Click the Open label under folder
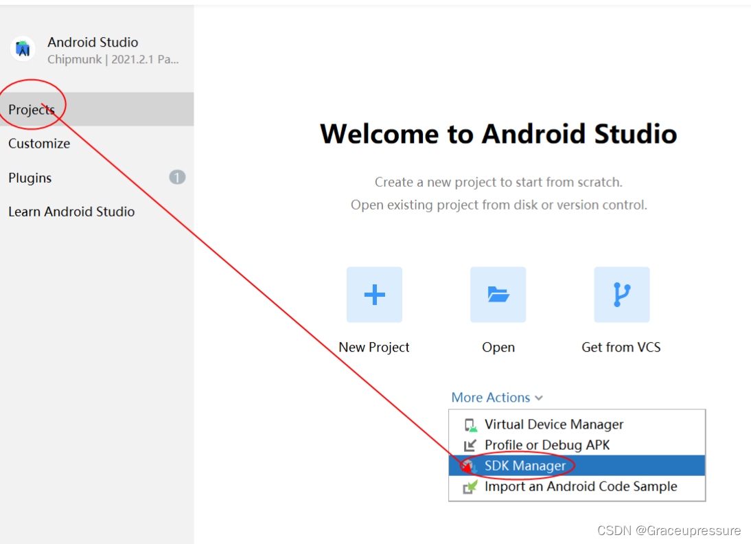This screenshot has height=544, width=751. (x=498, y=347)
